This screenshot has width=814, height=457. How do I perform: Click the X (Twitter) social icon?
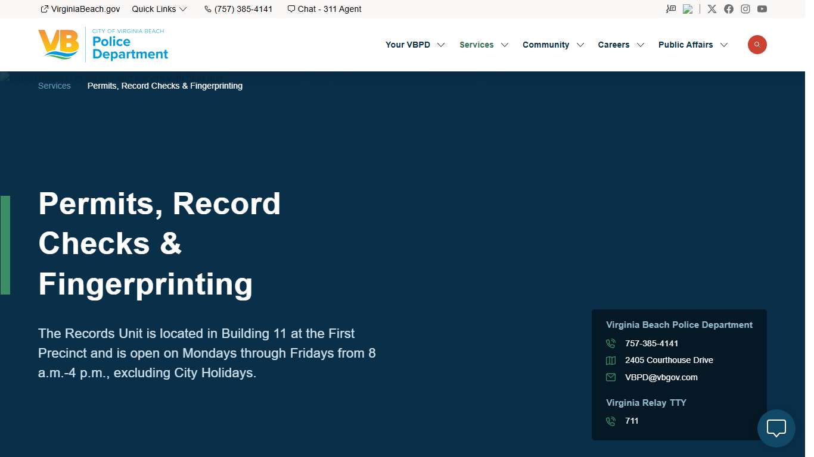712,8
